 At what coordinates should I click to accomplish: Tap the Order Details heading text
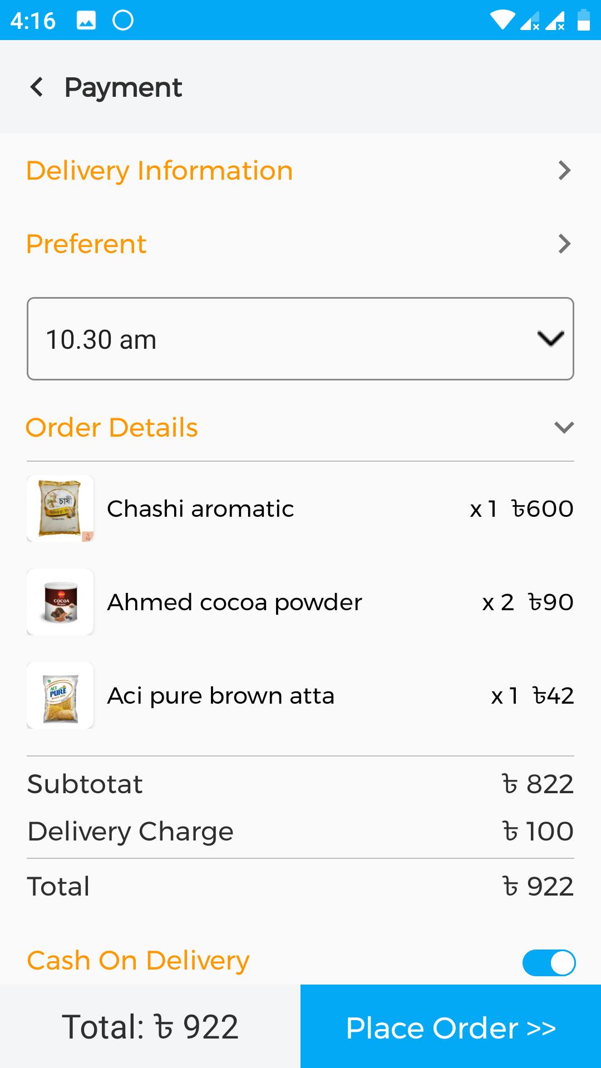pyautogui.click(x=112, y=428)
